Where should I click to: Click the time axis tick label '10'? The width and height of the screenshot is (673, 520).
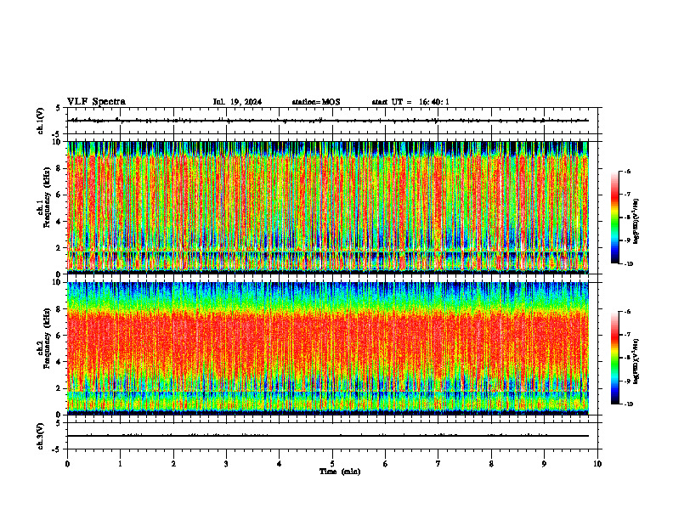[x=597, y=464]
